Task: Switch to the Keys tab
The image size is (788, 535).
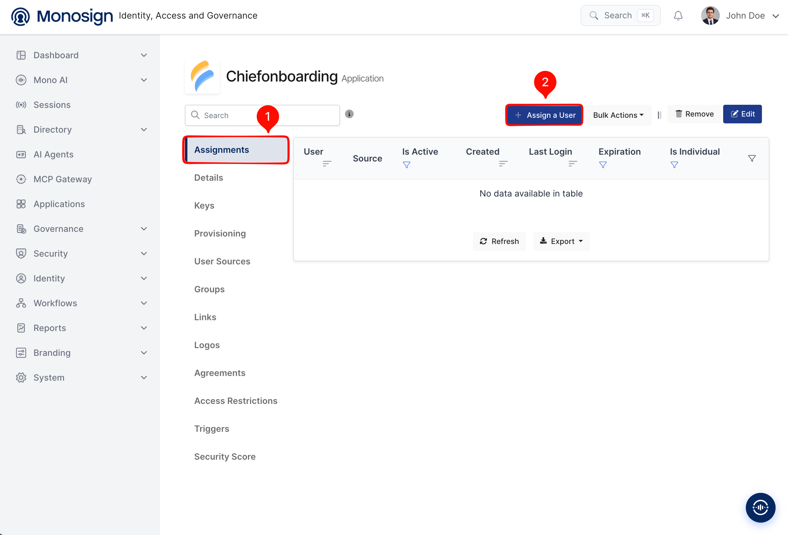Action: coord(204,206)
